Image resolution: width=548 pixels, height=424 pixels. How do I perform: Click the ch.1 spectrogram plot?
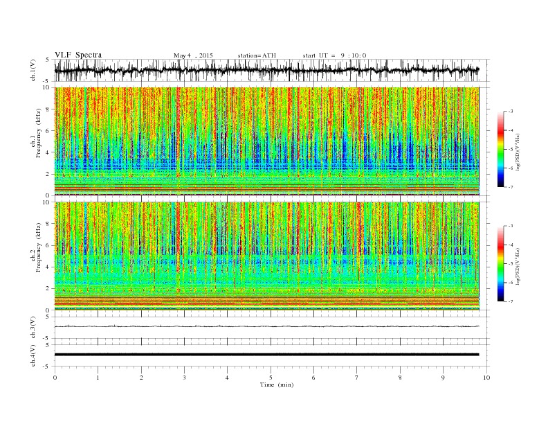click(266, 141)
